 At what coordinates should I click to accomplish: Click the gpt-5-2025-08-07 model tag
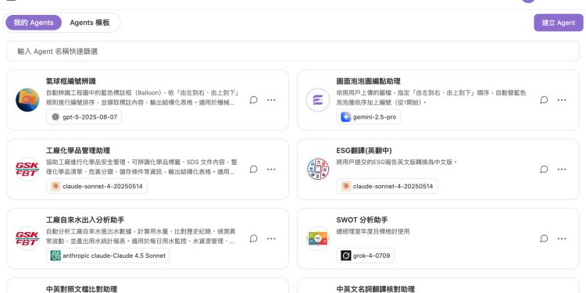84,117
